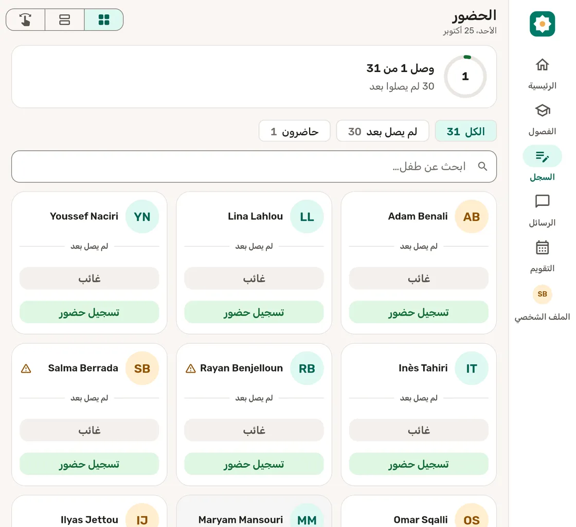
Task: Mark Inès Tahiri as غائب
Action: tap(419, 430)
